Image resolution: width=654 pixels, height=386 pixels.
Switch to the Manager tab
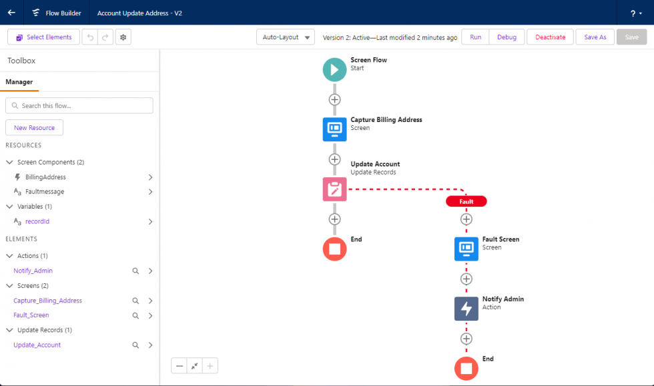tap(19, 82)
